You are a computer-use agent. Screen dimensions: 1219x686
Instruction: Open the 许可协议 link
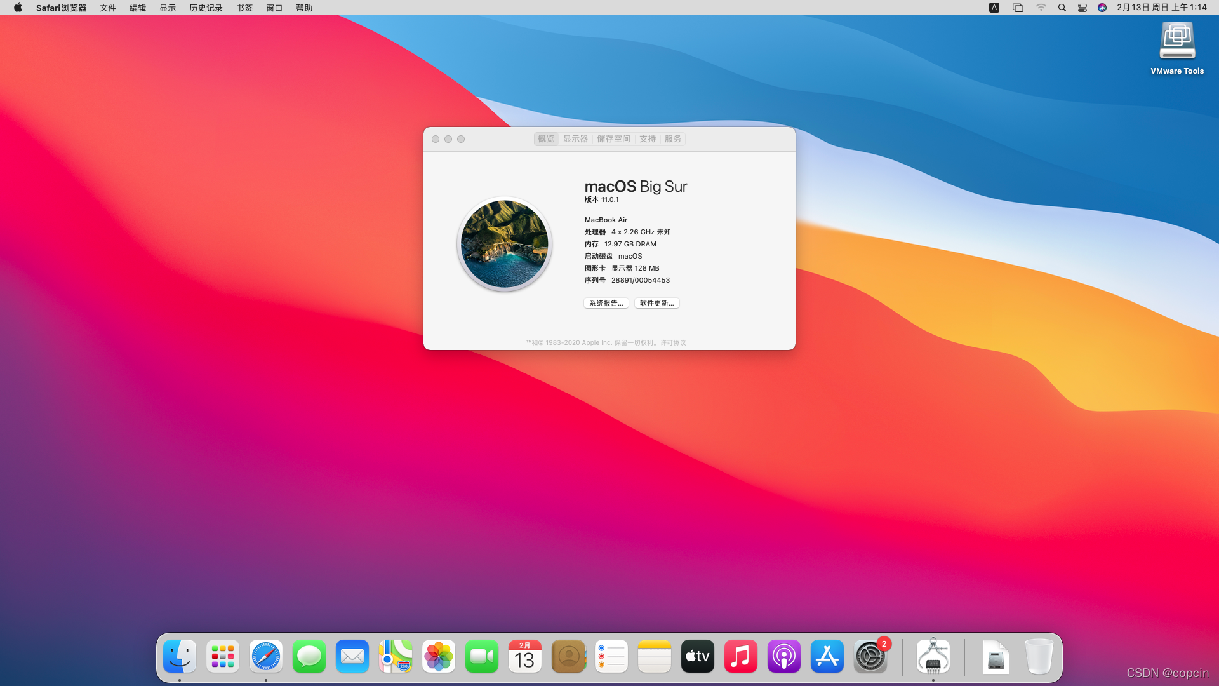coord(673,342)
